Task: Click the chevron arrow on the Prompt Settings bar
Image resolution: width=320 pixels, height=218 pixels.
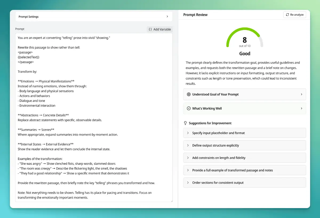Action: pyautogui.click(x=167, y=17)
